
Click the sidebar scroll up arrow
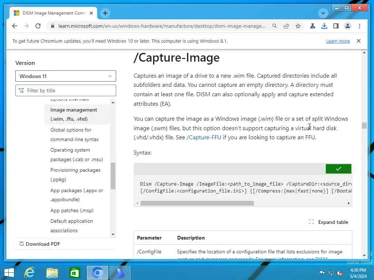[113, 102]
